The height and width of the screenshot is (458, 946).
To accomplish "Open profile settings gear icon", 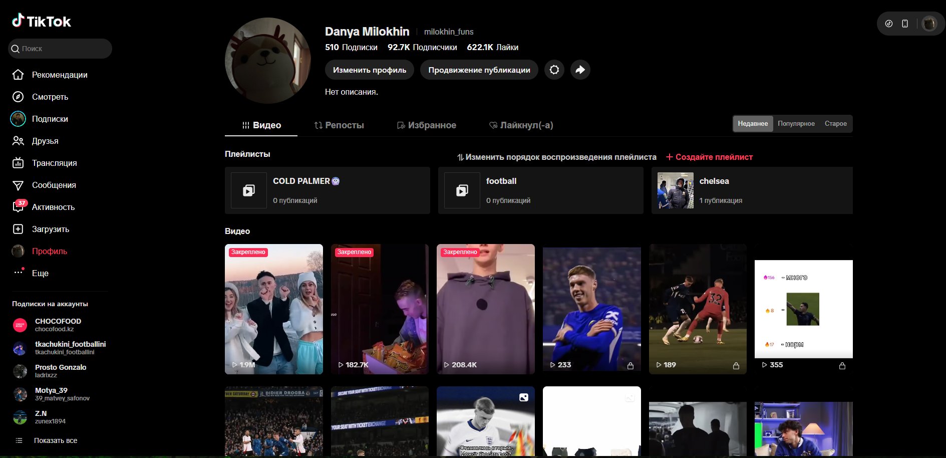I will 554,70.
